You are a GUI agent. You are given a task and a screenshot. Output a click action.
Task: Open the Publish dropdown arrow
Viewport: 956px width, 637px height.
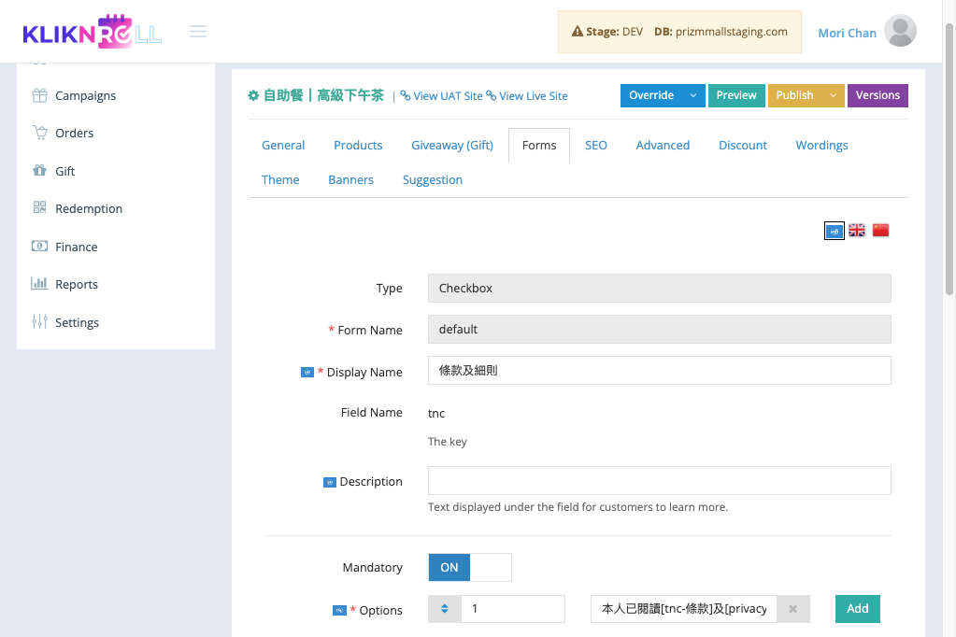tap(833, 95)
